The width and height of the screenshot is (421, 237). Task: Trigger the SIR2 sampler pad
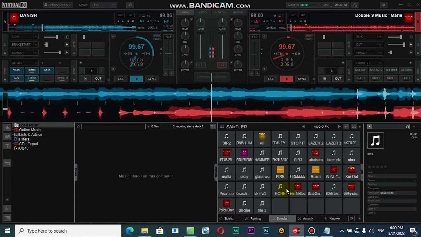[226, 139]
